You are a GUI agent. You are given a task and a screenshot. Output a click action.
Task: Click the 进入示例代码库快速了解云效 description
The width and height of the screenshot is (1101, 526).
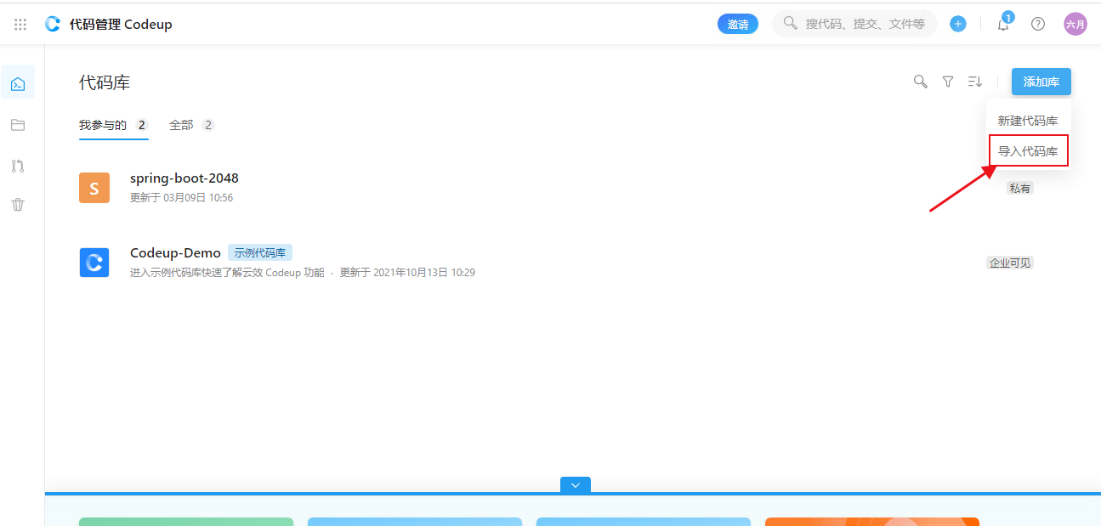click(227, 273)
